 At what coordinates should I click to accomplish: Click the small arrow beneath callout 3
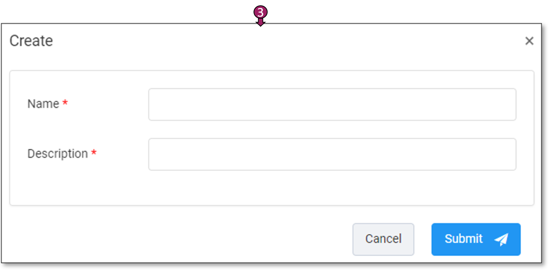pyautogui.click(x=260, y=23)
